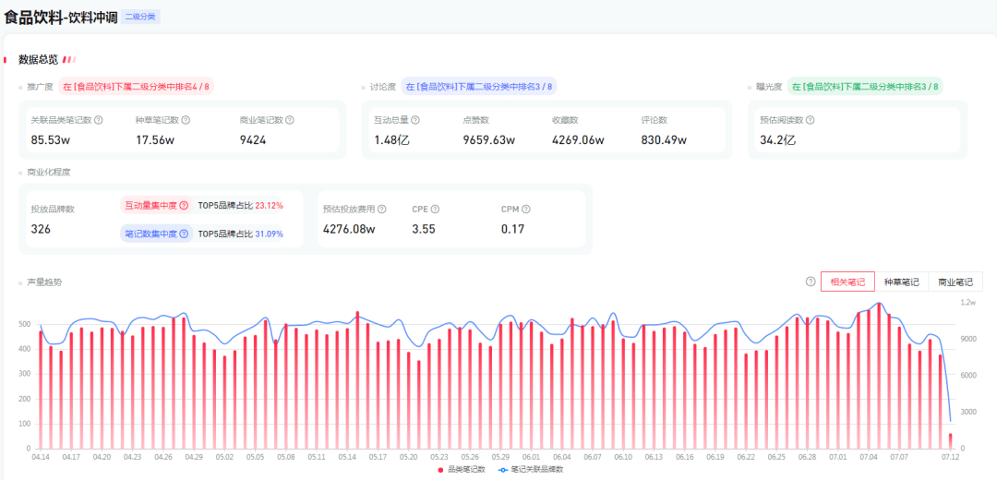The image size is (997, 480).
Task: Click help icon next to 商业笔记数
Action: point(290,120)
